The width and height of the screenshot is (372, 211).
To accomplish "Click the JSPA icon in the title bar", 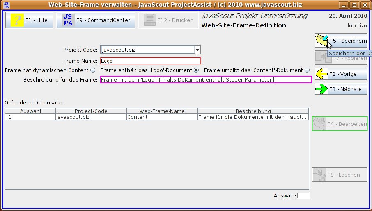I will (x=7, y=5).
